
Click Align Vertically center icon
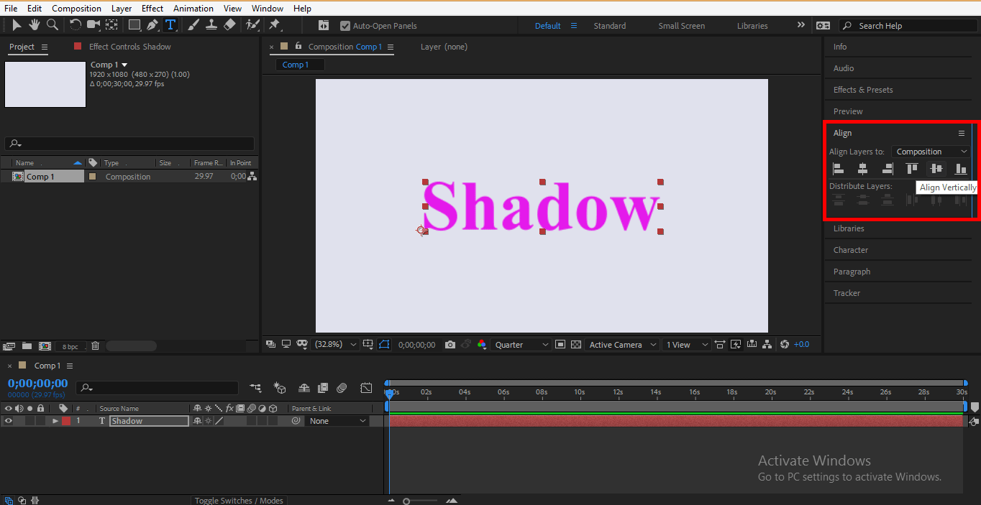tap(936, 169)
